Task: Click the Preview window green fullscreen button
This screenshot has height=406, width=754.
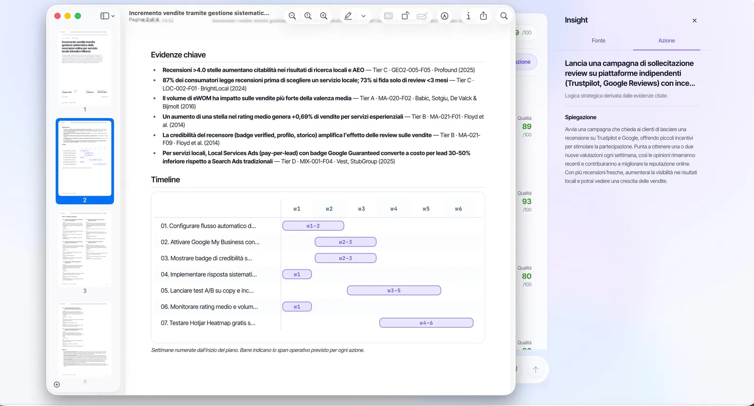Action: point(78,16)
